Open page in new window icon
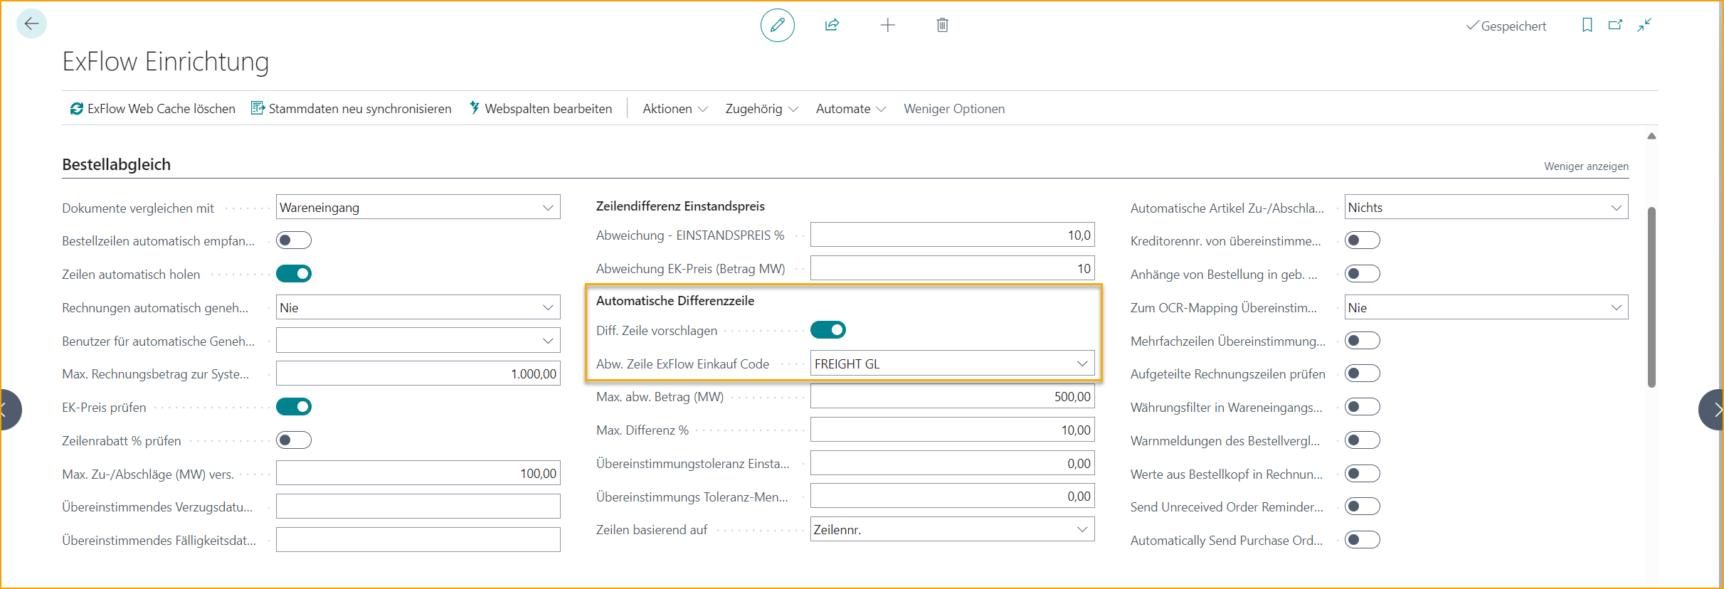 click(x=1615, y=26)
